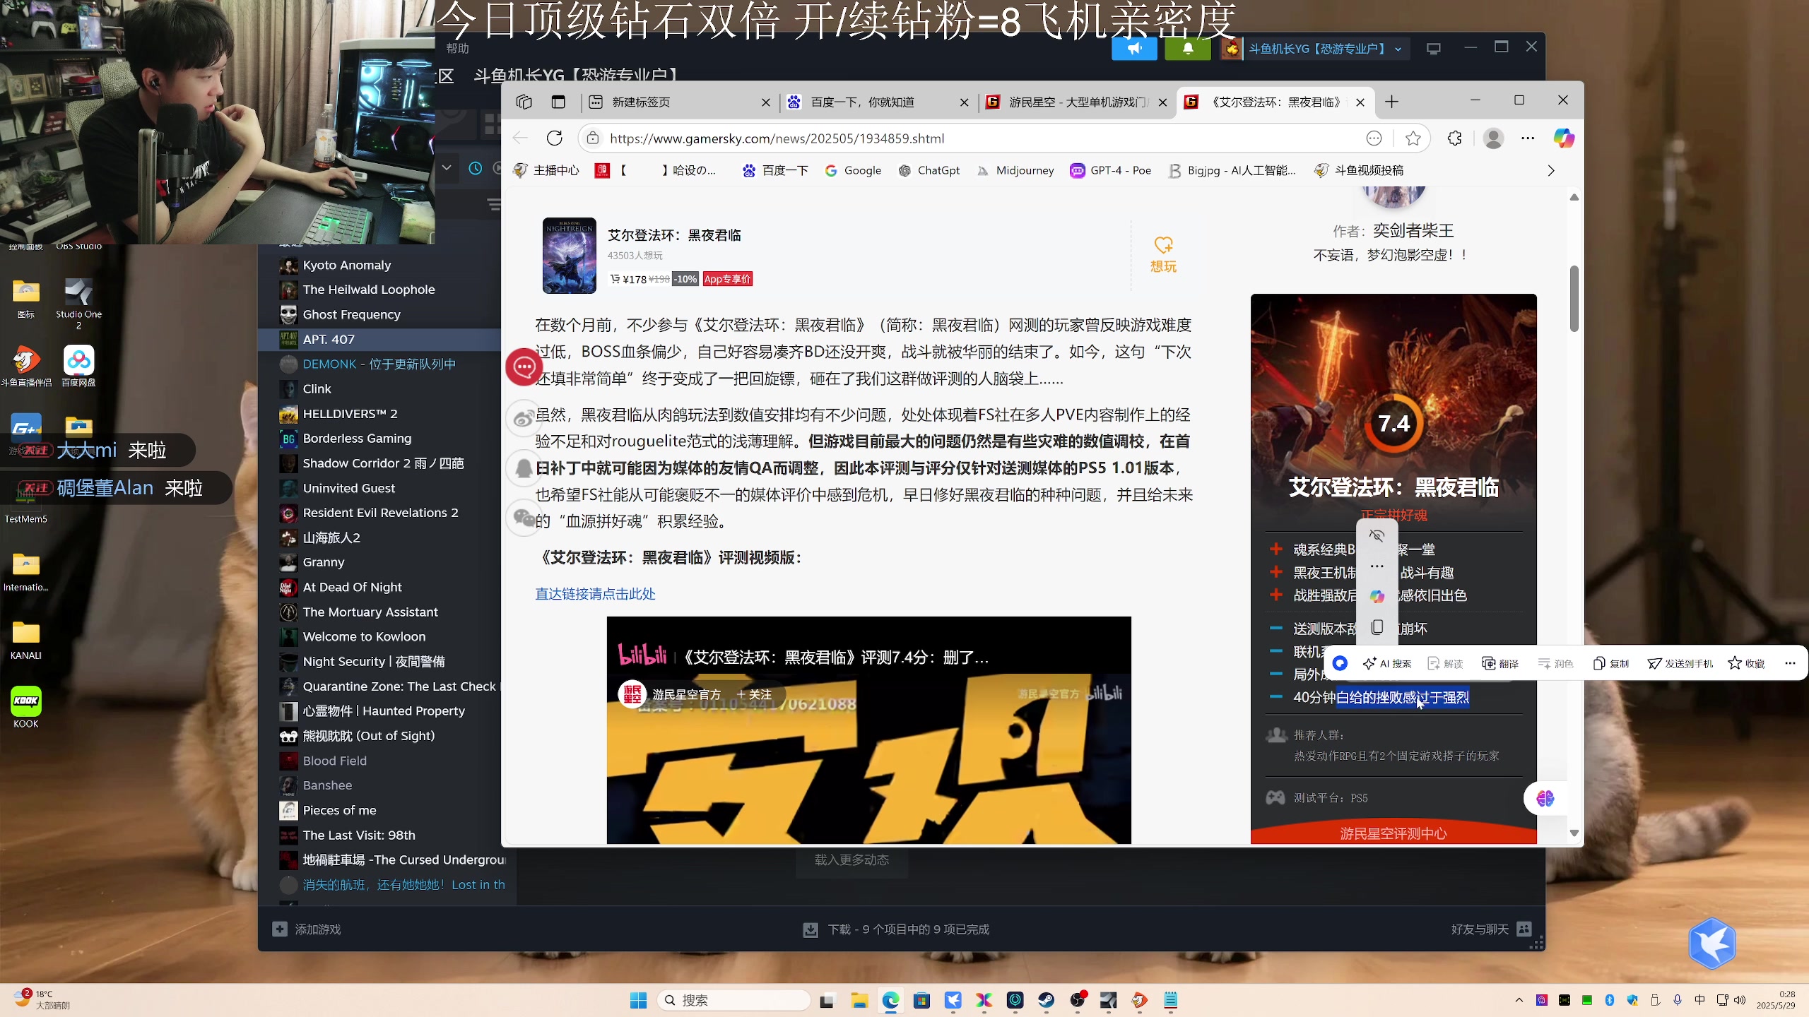Click the QQ bell share icon
The height and width of the screenshot is (1017, 1809).
524,468
